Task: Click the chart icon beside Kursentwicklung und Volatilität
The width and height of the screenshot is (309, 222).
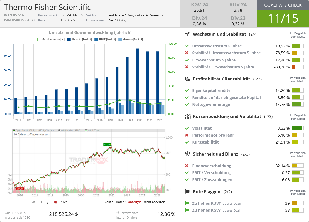Action: point(188,116)
